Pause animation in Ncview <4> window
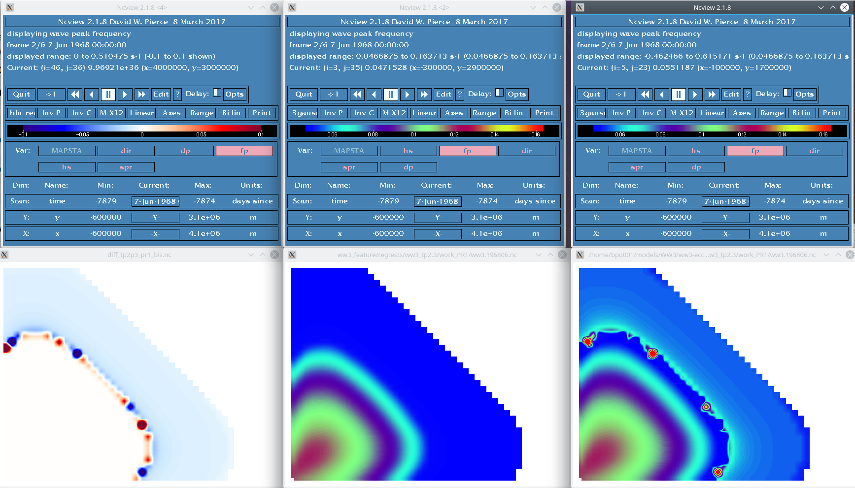Viewport: 855px width, 488px height. [108, 94]
